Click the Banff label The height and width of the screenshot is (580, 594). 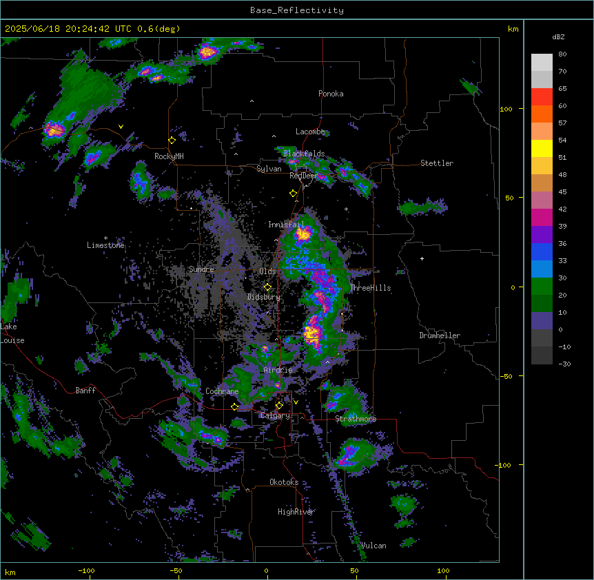tap(85, 391)
